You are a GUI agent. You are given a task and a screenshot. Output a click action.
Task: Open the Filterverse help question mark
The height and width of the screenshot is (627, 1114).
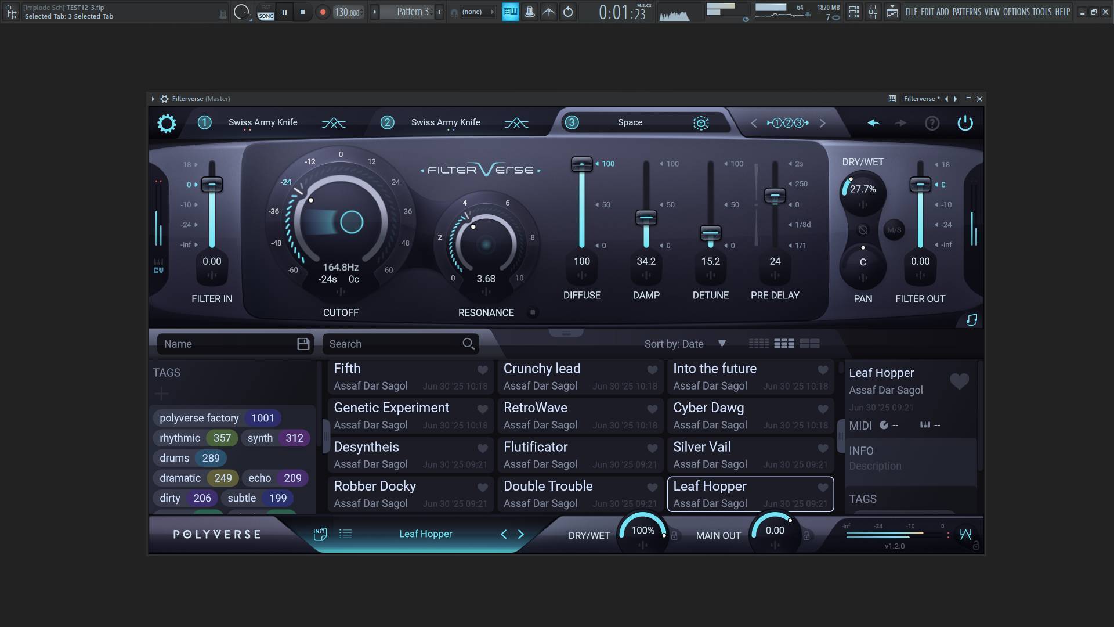pos(932,123)
